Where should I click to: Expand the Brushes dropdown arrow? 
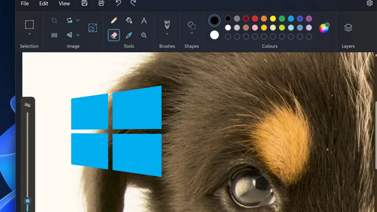click(x=167, y=34)
